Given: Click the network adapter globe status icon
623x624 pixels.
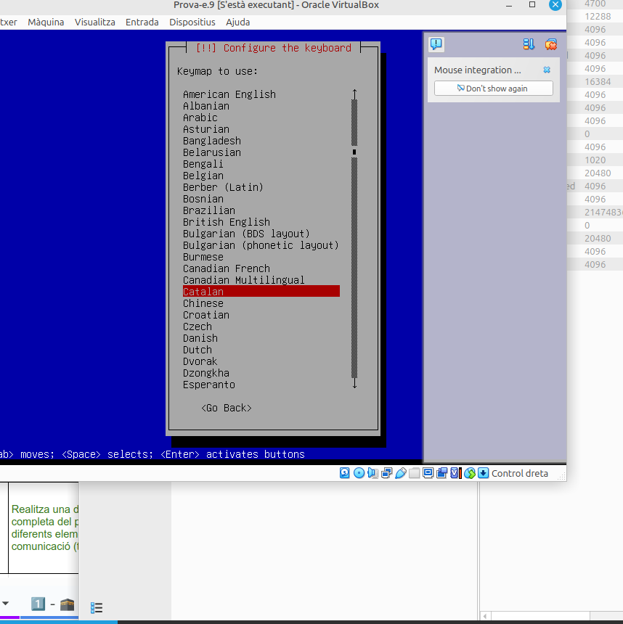Looking at the screenshot, I should click(x=470, y=473).
